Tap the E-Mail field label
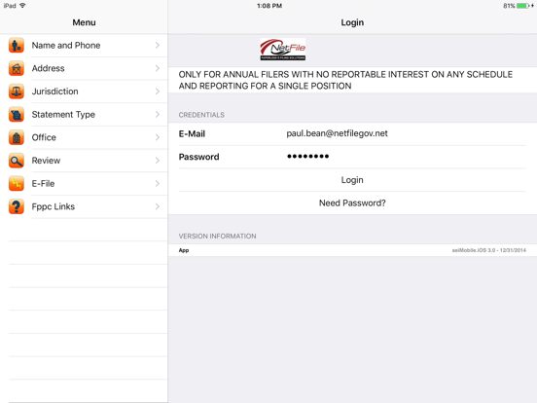The image size is (537, 403). tap(192, 133)
